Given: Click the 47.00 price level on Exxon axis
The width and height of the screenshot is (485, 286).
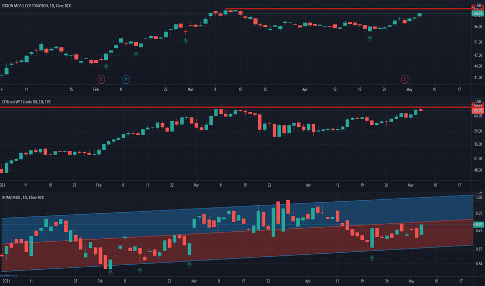Looking at the screenshot, I should 478,55.
